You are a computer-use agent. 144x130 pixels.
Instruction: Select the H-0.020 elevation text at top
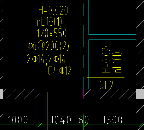[x=53, y=10]
